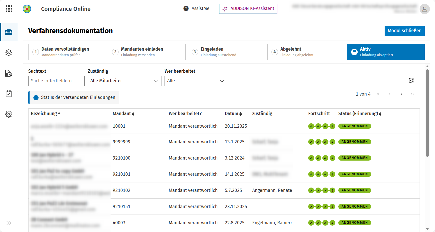This screenshot has width=435, height=232.
Task: Open the app launcher grid icon
Action: [x=9, y=9]
